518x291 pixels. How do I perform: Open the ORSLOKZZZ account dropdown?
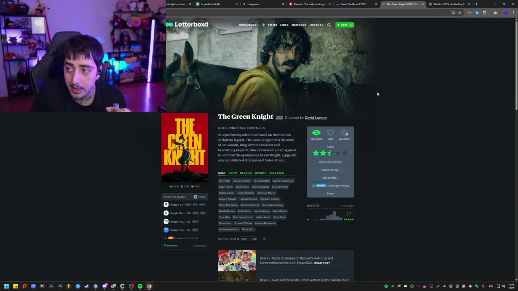pos(246,25)
